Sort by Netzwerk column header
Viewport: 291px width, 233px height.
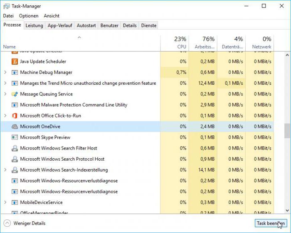pyautogui.click(x=260, y=43)
